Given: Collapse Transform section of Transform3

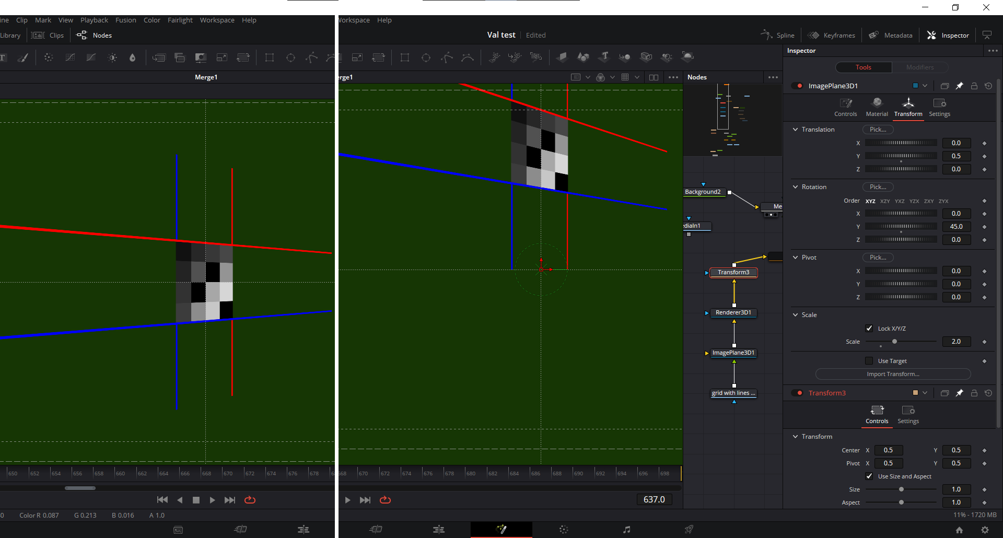Looking at the screenshot, I should [796, 437].
